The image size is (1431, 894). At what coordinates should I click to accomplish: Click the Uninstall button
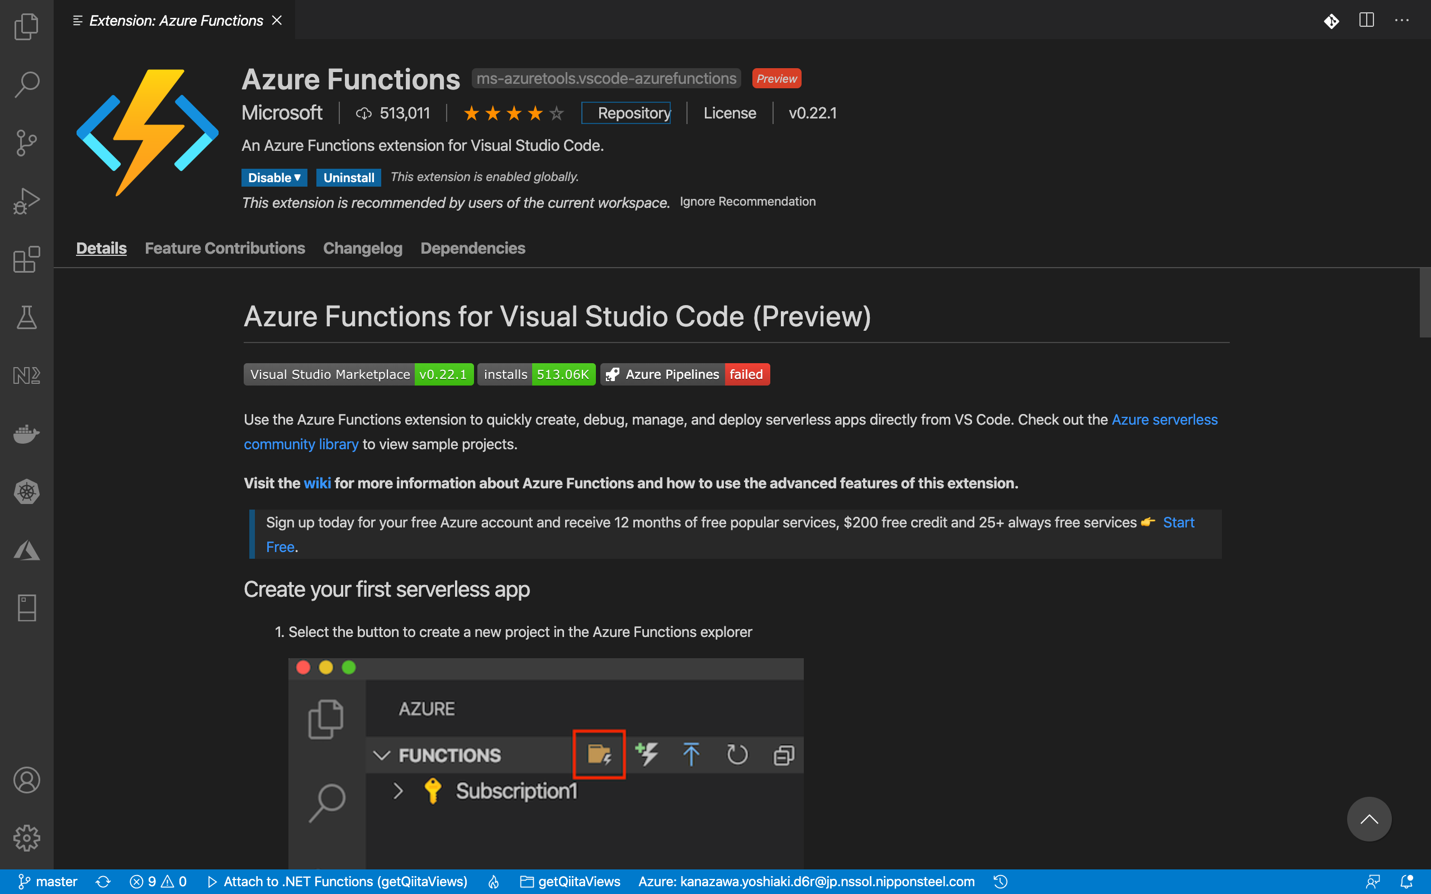click(349, 177)
